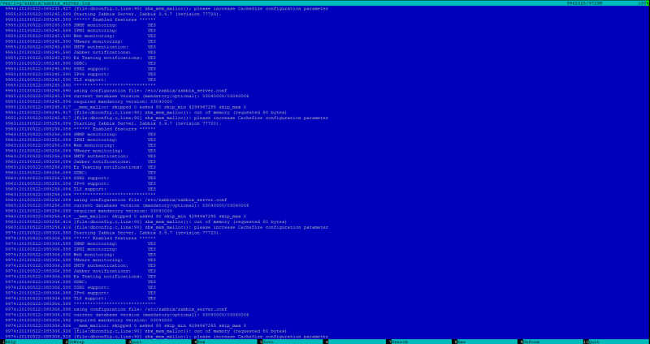Select the 9955 'out of memory' line

pos(146,113)
